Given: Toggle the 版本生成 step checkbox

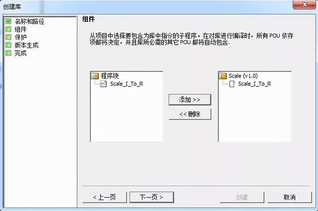Looking at the screenshot, I should [x=8, y=45].
